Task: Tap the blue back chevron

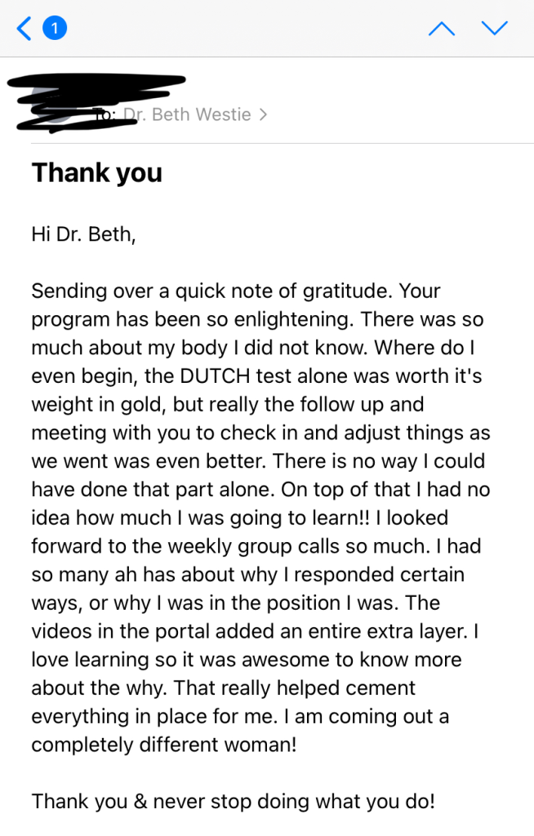Action: click(24, 29)
